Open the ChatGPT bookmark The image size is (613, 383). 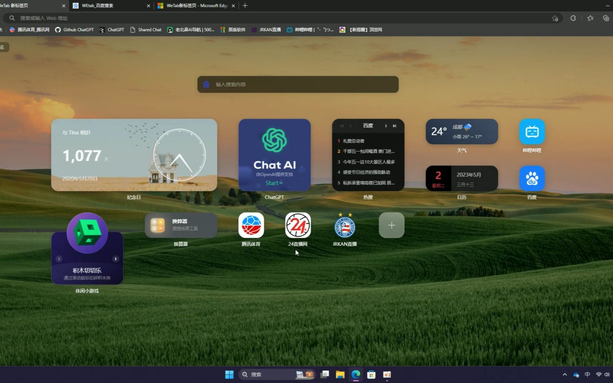click(x=112, y=30)
